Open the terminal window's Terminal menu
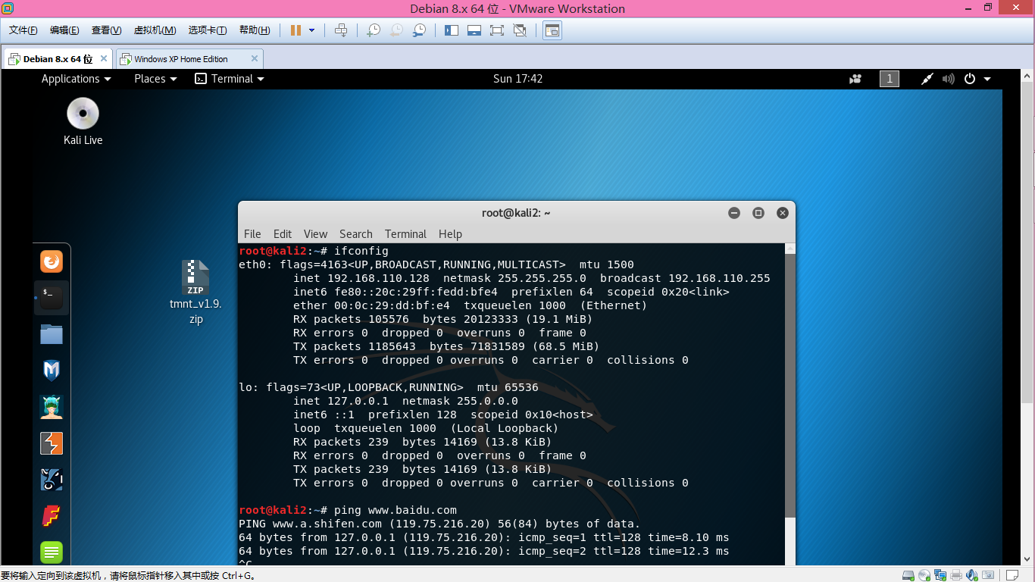This screenshot has width=1035, height=582. (405, 234)
